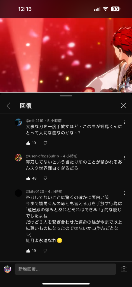Like the comment by @kite0123
132x287 pixels.
pyautogui.click(x=28, y=251)
